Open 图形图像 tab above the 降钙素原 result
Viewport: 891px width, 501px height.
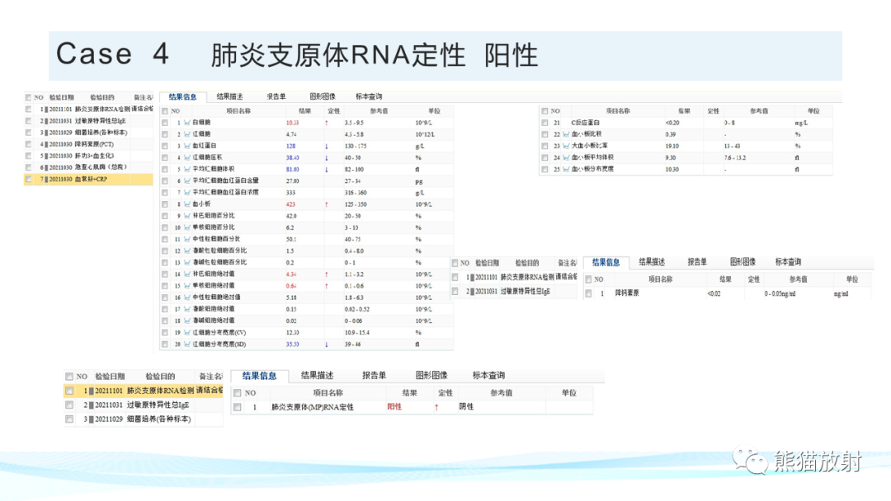(742, 262)
